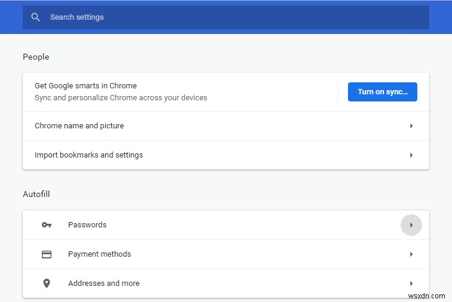Screen dimensions: 452x302
Task: Expand arrow beside Chrome name and picture
Action: click(x=411, y=126)
